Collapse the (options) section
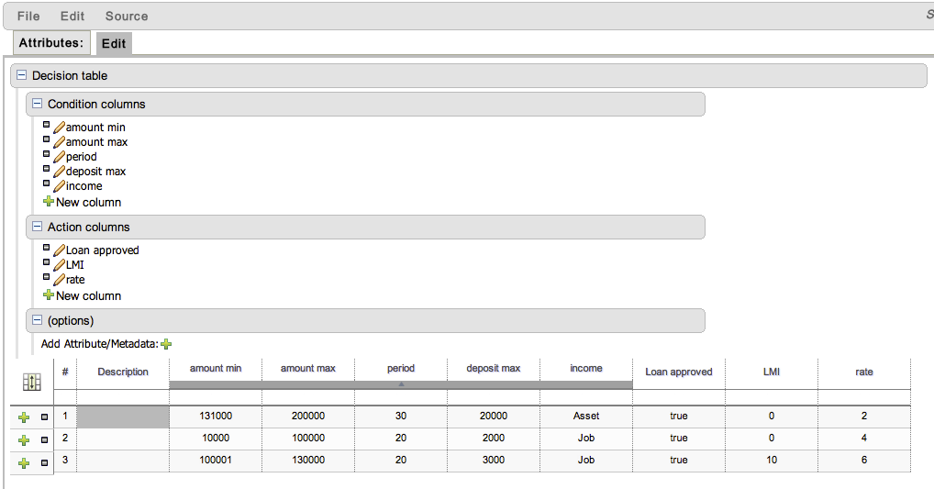 38,321
